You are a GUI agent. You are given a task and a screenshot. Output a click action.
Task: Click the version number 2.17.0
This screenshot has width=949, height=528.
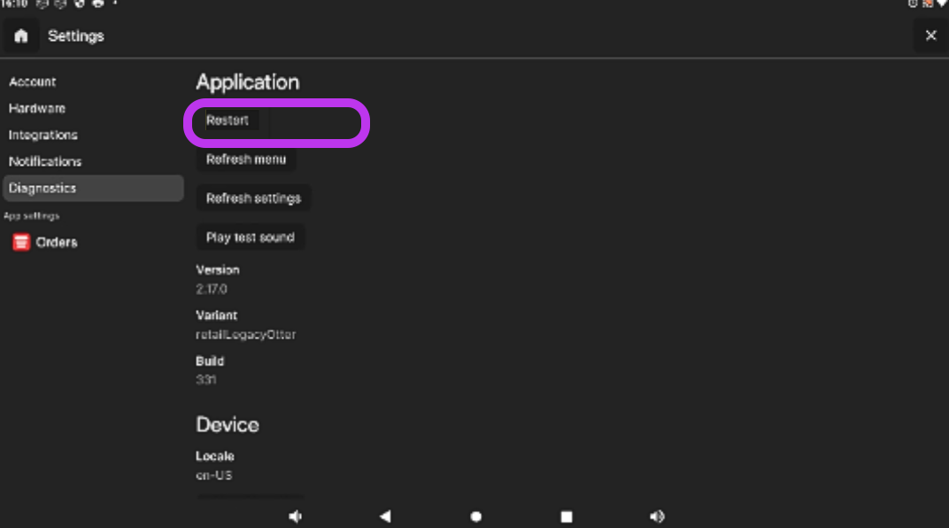(x=212, y=289)
